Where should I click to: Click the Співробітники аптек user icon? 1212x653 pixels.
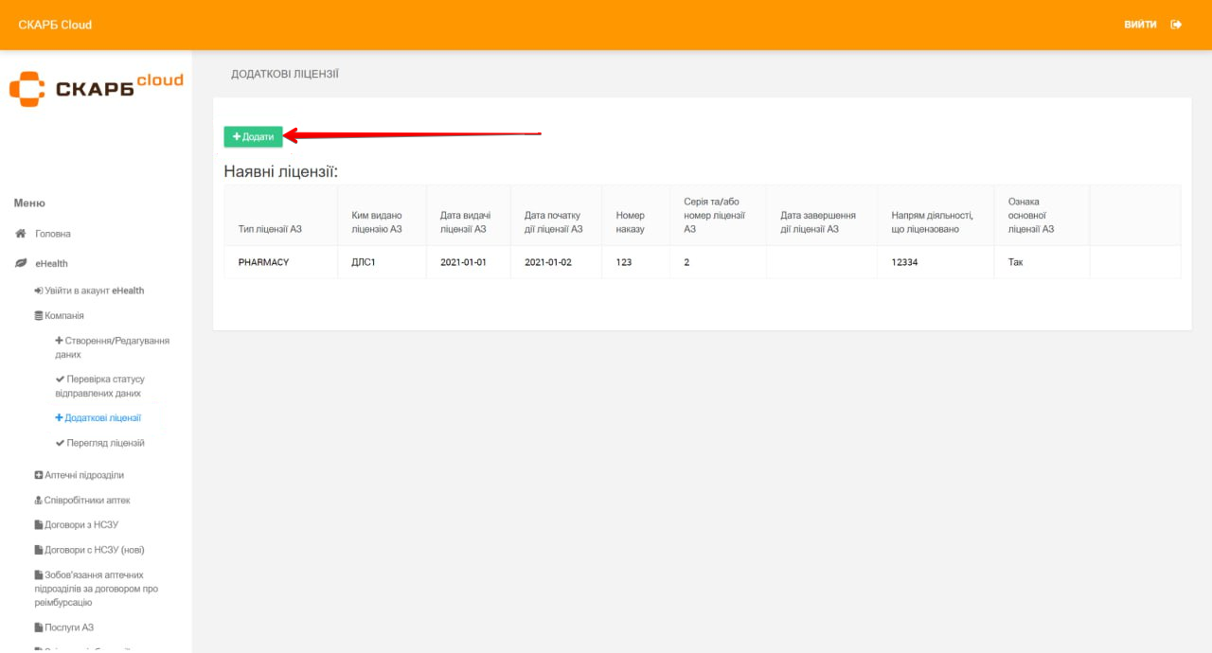click(x=38, y=501)
